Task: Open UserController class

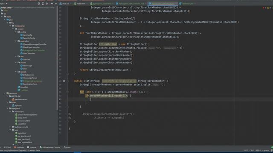Action: point(28,54)
